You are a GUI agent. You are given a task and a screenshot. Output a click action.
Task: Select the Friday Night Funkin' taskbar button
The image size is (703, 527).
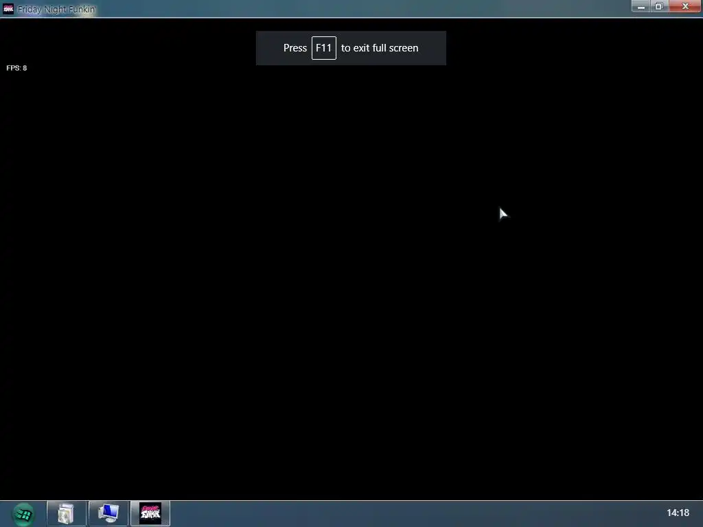coord(150,513)
